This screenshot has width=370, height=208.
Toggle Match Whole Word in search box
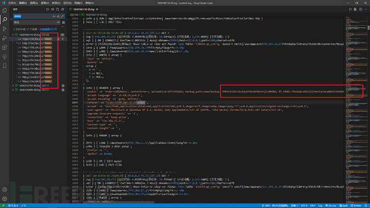pos(58,16)
